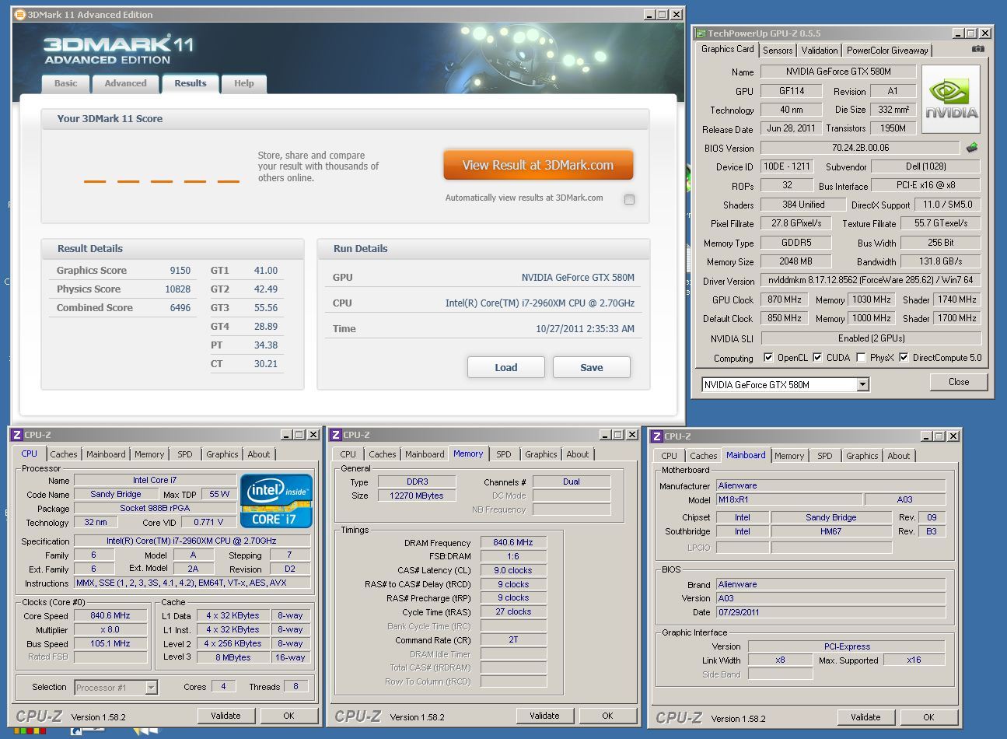Click the Memory window CPU-Z title icon
This screenshot has width=1007, height=739.
coord(336,435)
